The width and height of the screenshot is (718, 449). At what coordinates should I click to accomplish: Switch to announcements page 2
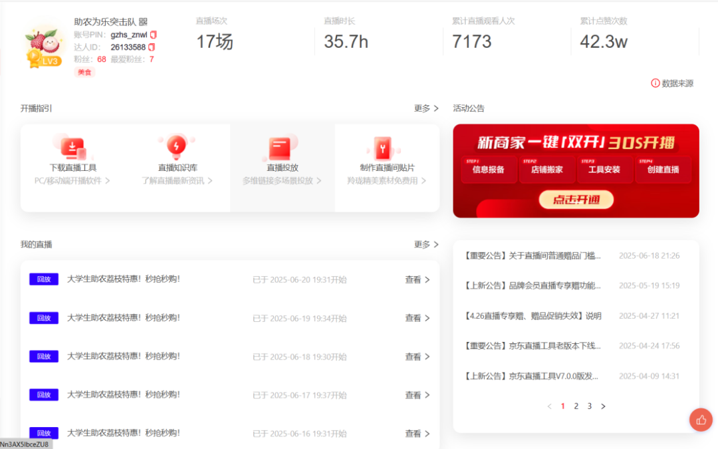(576, 406)
